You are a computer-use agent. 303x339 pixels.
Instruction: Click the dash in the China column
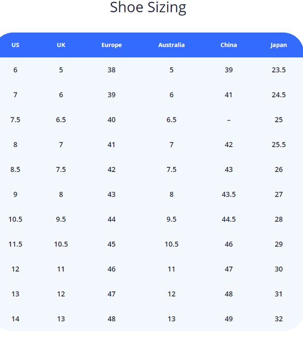tap(229, 120)
